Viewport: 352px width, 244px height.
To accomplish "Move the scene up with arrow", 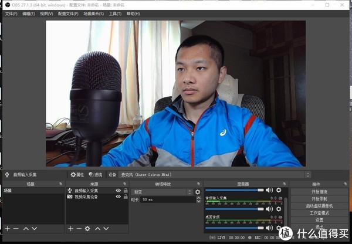I will tap(26, 229).
